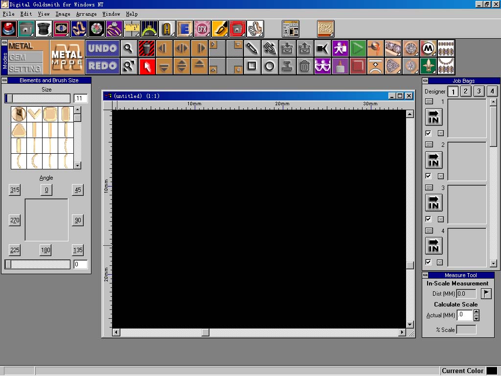Image resolution: width=501 pixels, height=376 pixels.
Task: Collapse the Modes panel
Action: point(4,43)
